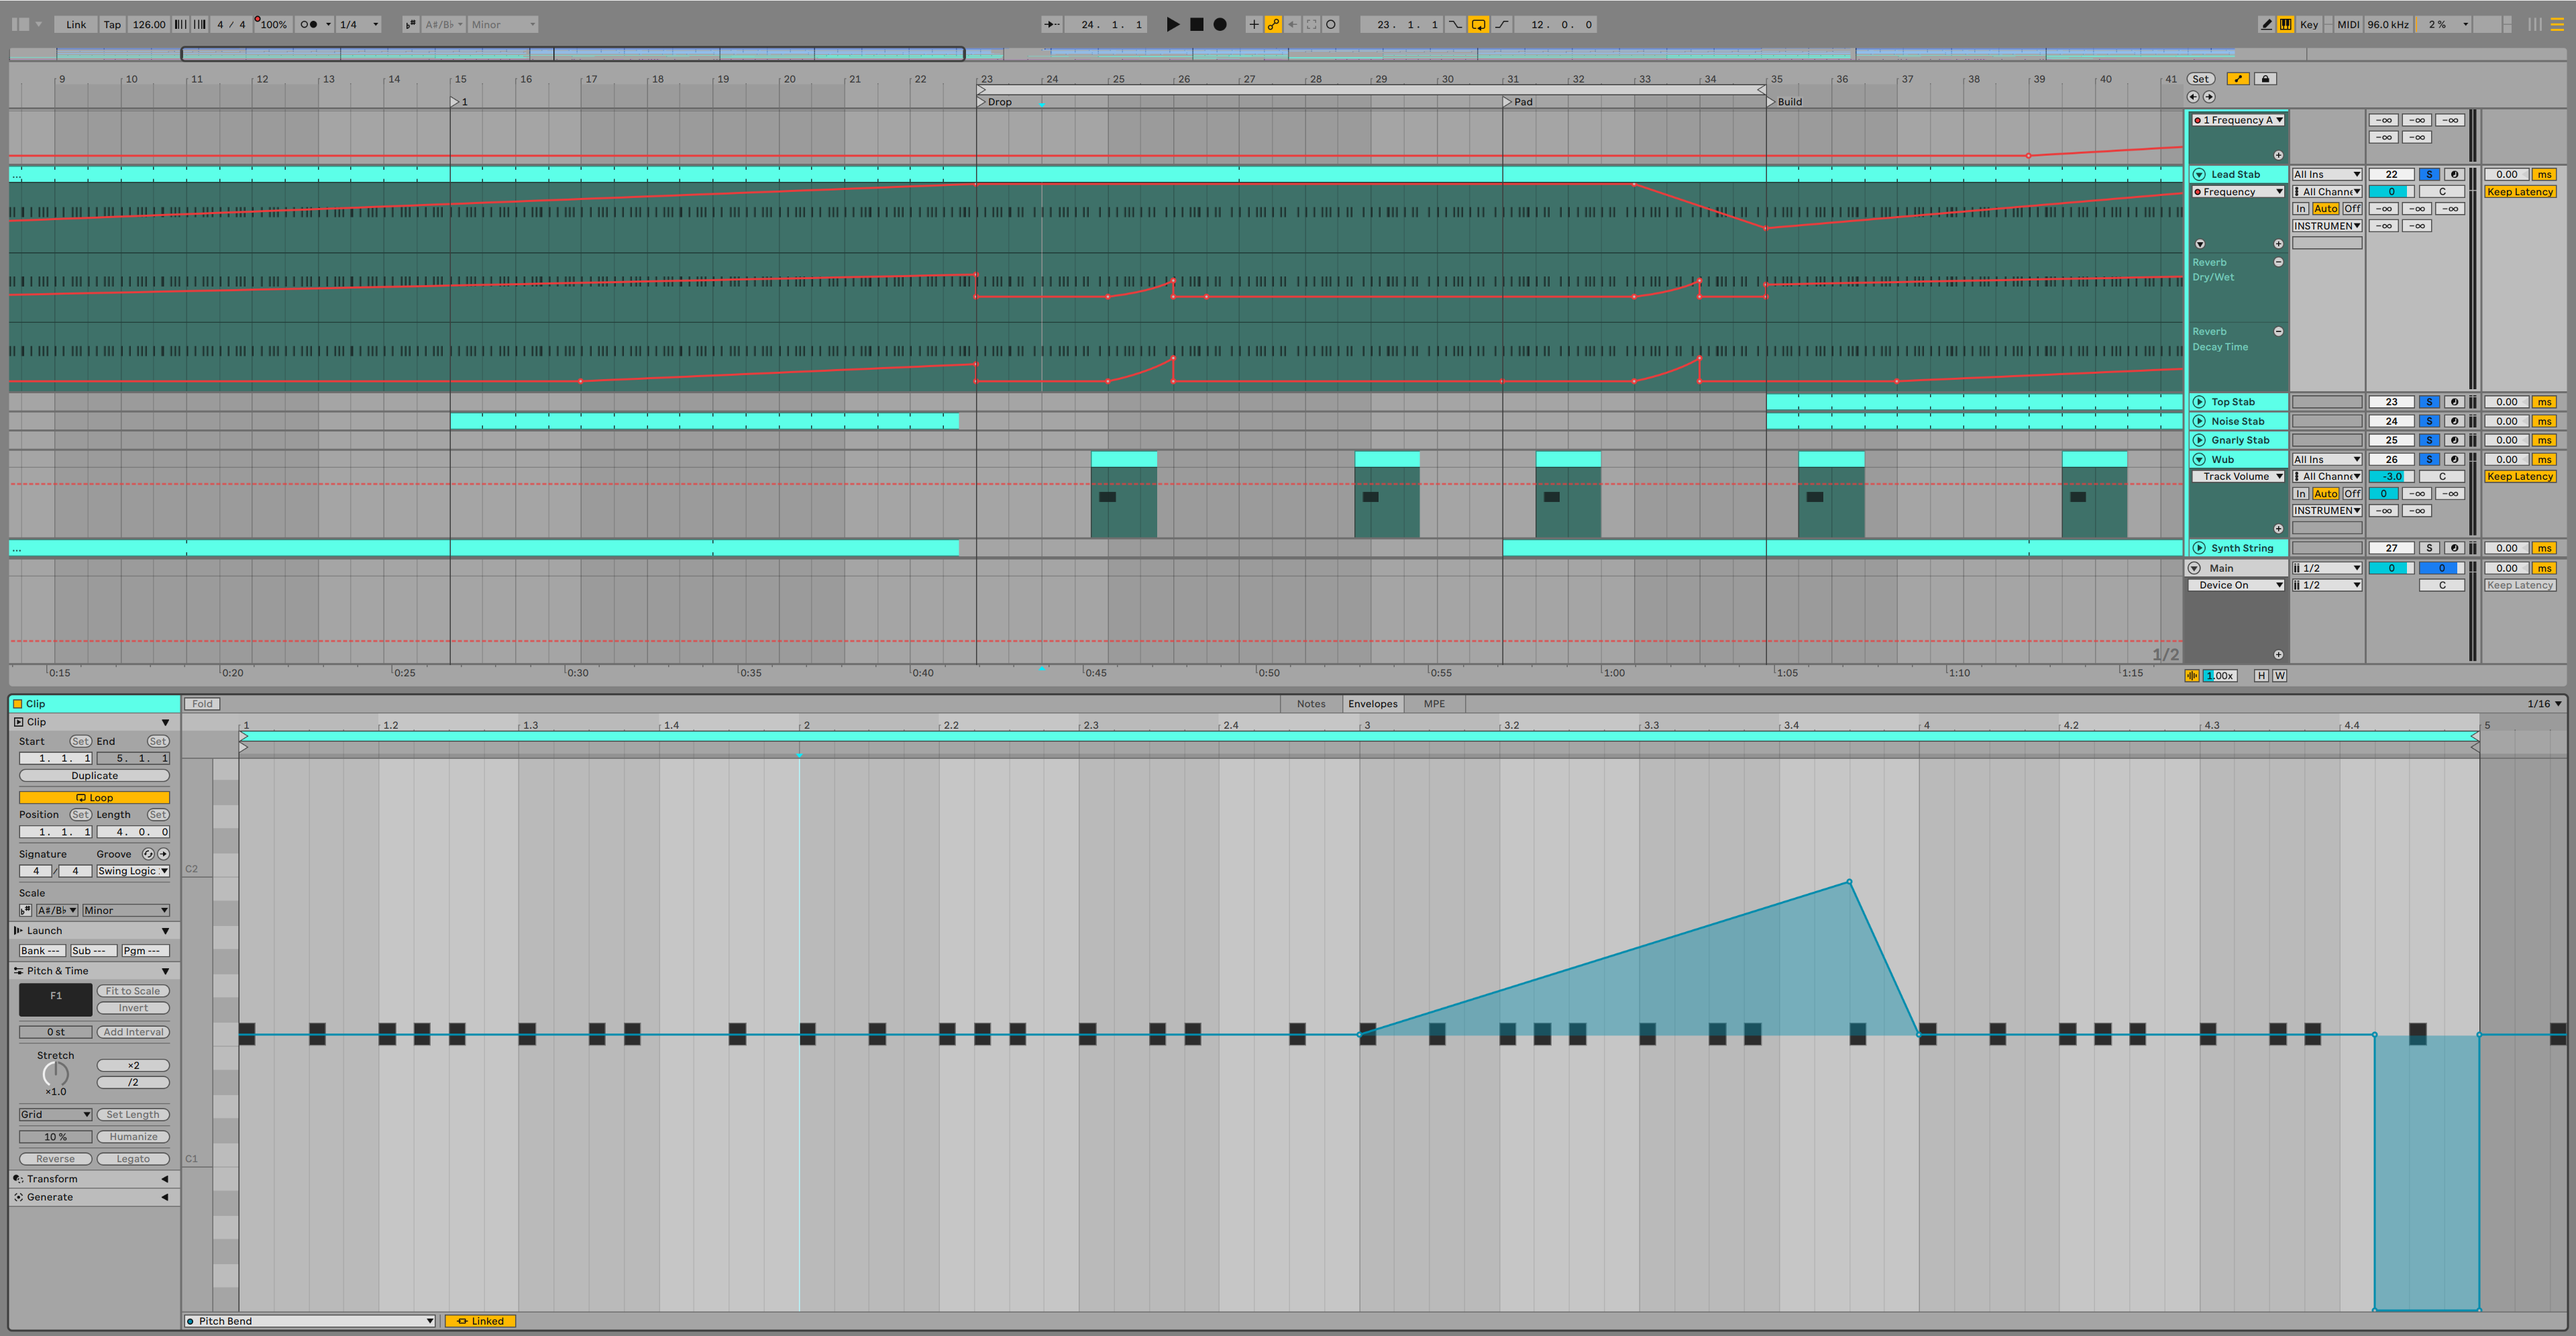The width and height of the screenshot is (2576, 1336).
Task: Toggle the arrangement Loop switch
Action: [1478, 24]
